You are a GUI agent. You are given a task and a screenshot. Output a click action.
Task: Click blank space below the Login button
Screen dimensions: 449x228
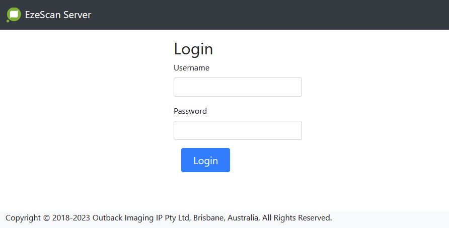(x=205, y=191)
